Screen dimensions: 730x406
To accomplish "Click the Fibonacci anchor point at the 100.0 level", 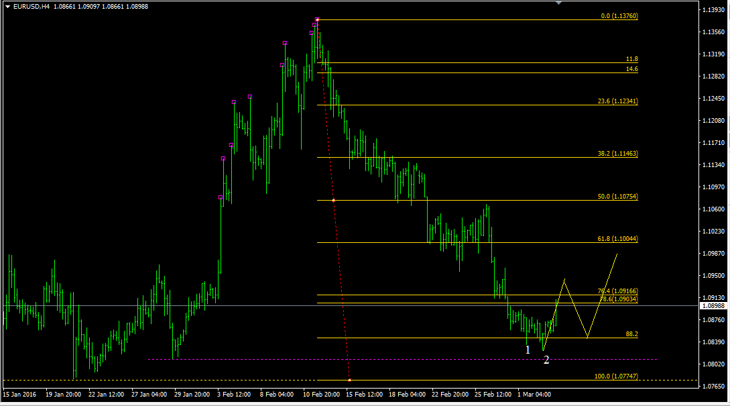I will (350, 380).
